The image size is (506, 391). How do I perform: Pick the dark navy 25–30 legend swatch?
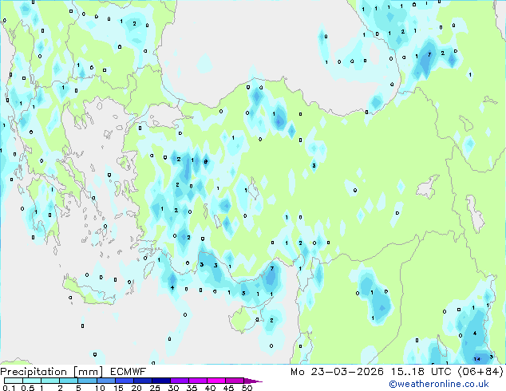(161, 381)
